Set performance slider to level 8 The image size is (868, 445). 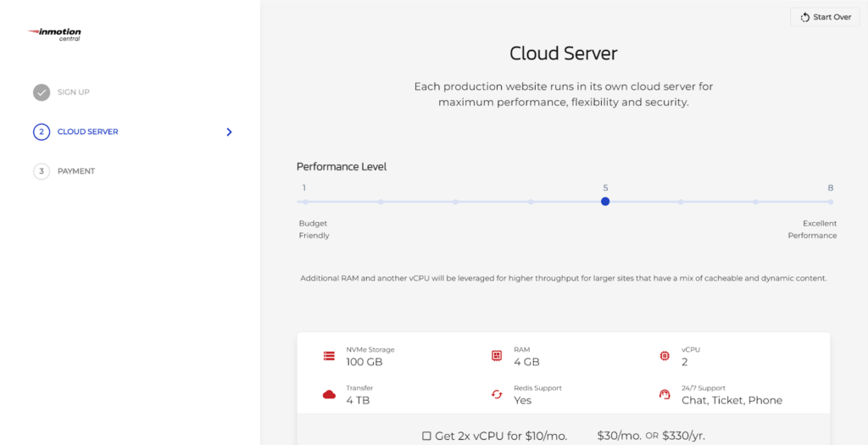click(831, 202)
